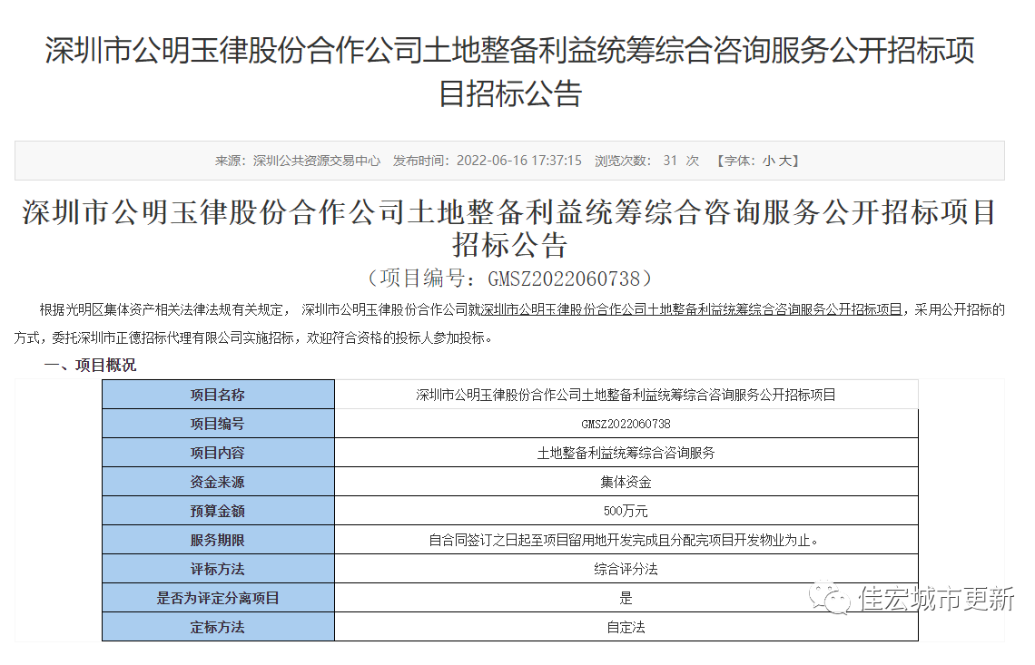Image resolution: width=1035 pixels, height=665 pixels.
Task: Click the 自定法 award method cell
Action: [x=626, y=627]
